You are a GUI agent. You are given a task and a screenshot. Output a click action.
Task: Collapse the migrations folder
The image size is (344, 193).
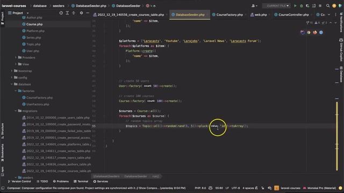point(16,111)
